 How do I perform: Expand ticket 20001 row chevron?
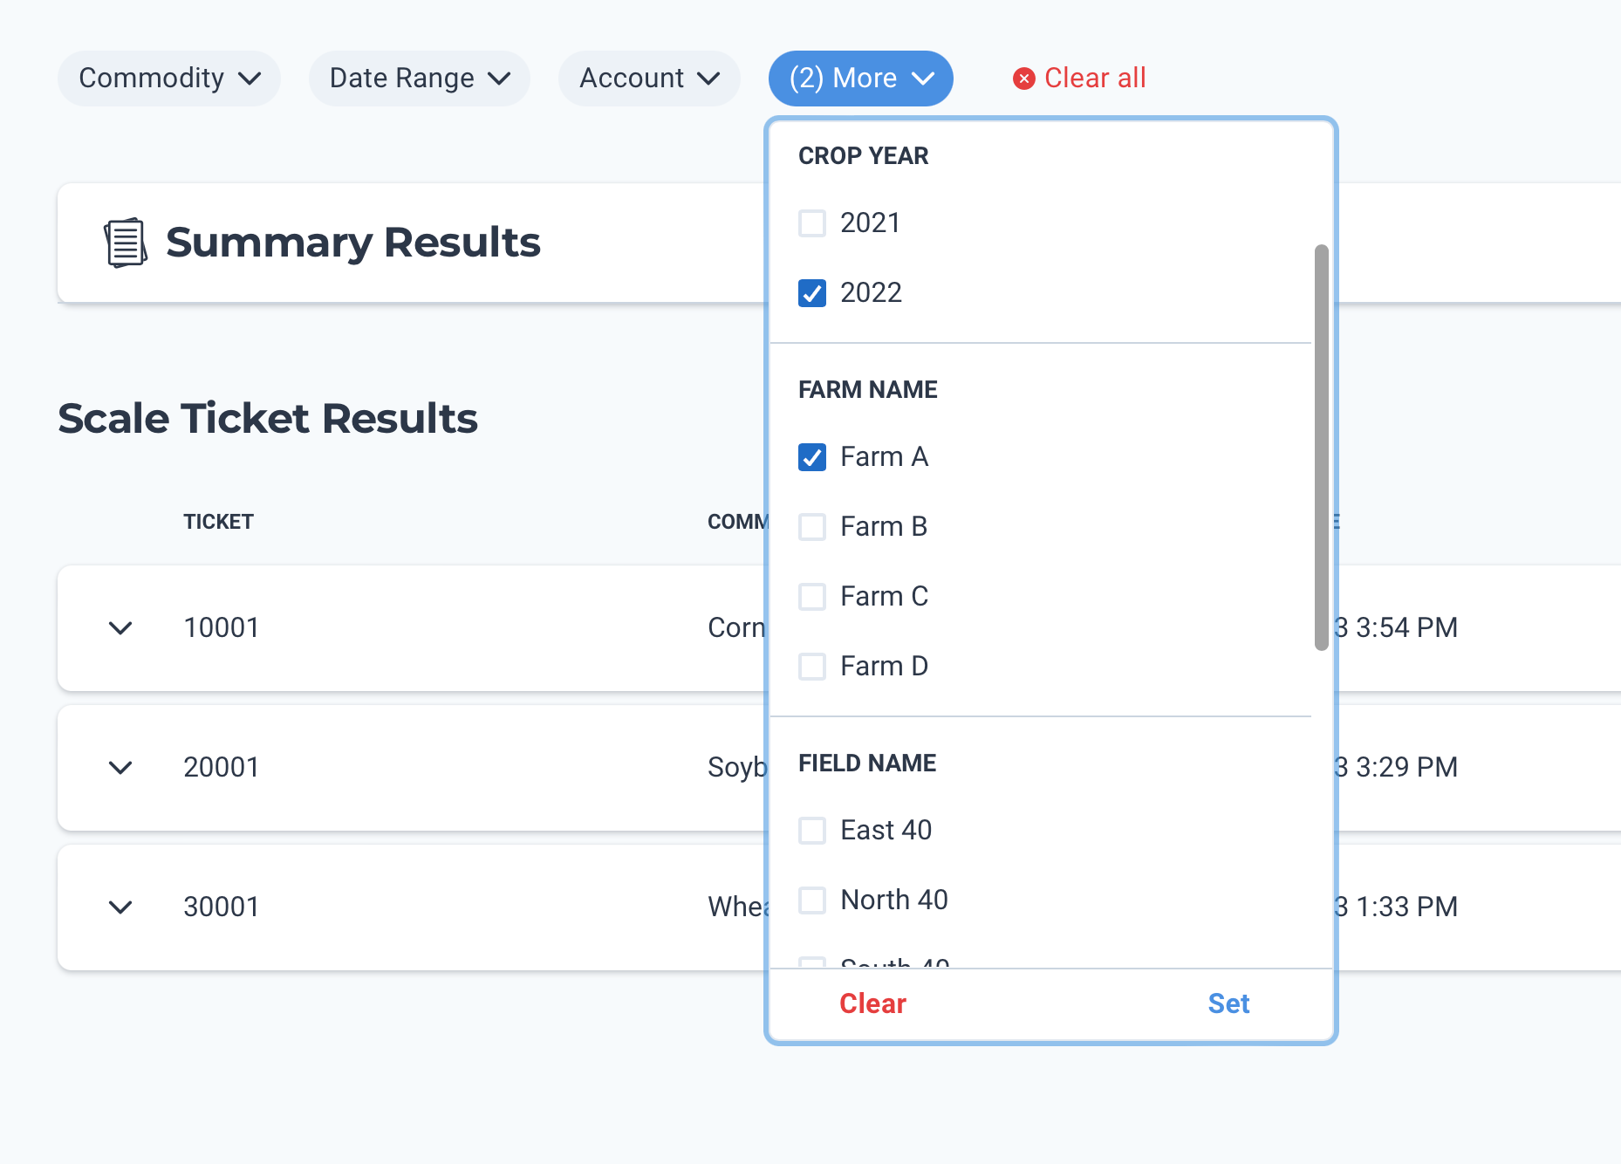120,768
